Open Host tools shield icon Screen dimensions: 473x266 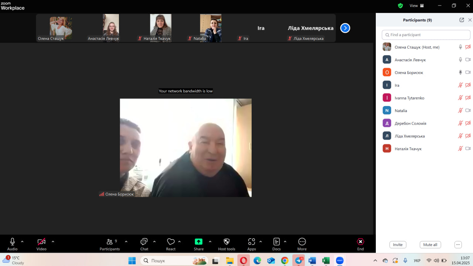click(x=227, y=242)
